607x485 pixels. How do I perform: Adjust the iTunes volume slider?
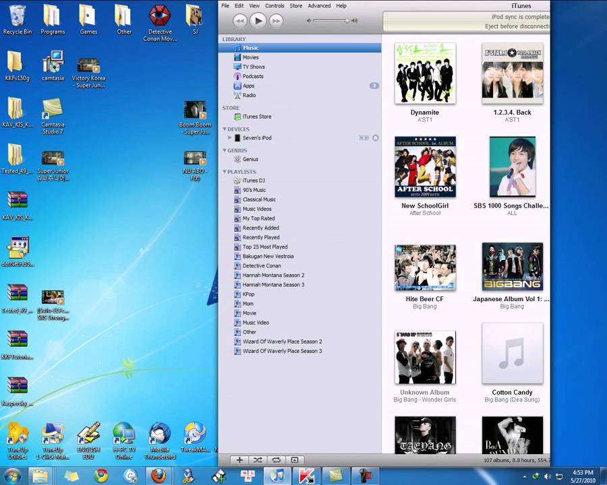[x=331, y=21]
